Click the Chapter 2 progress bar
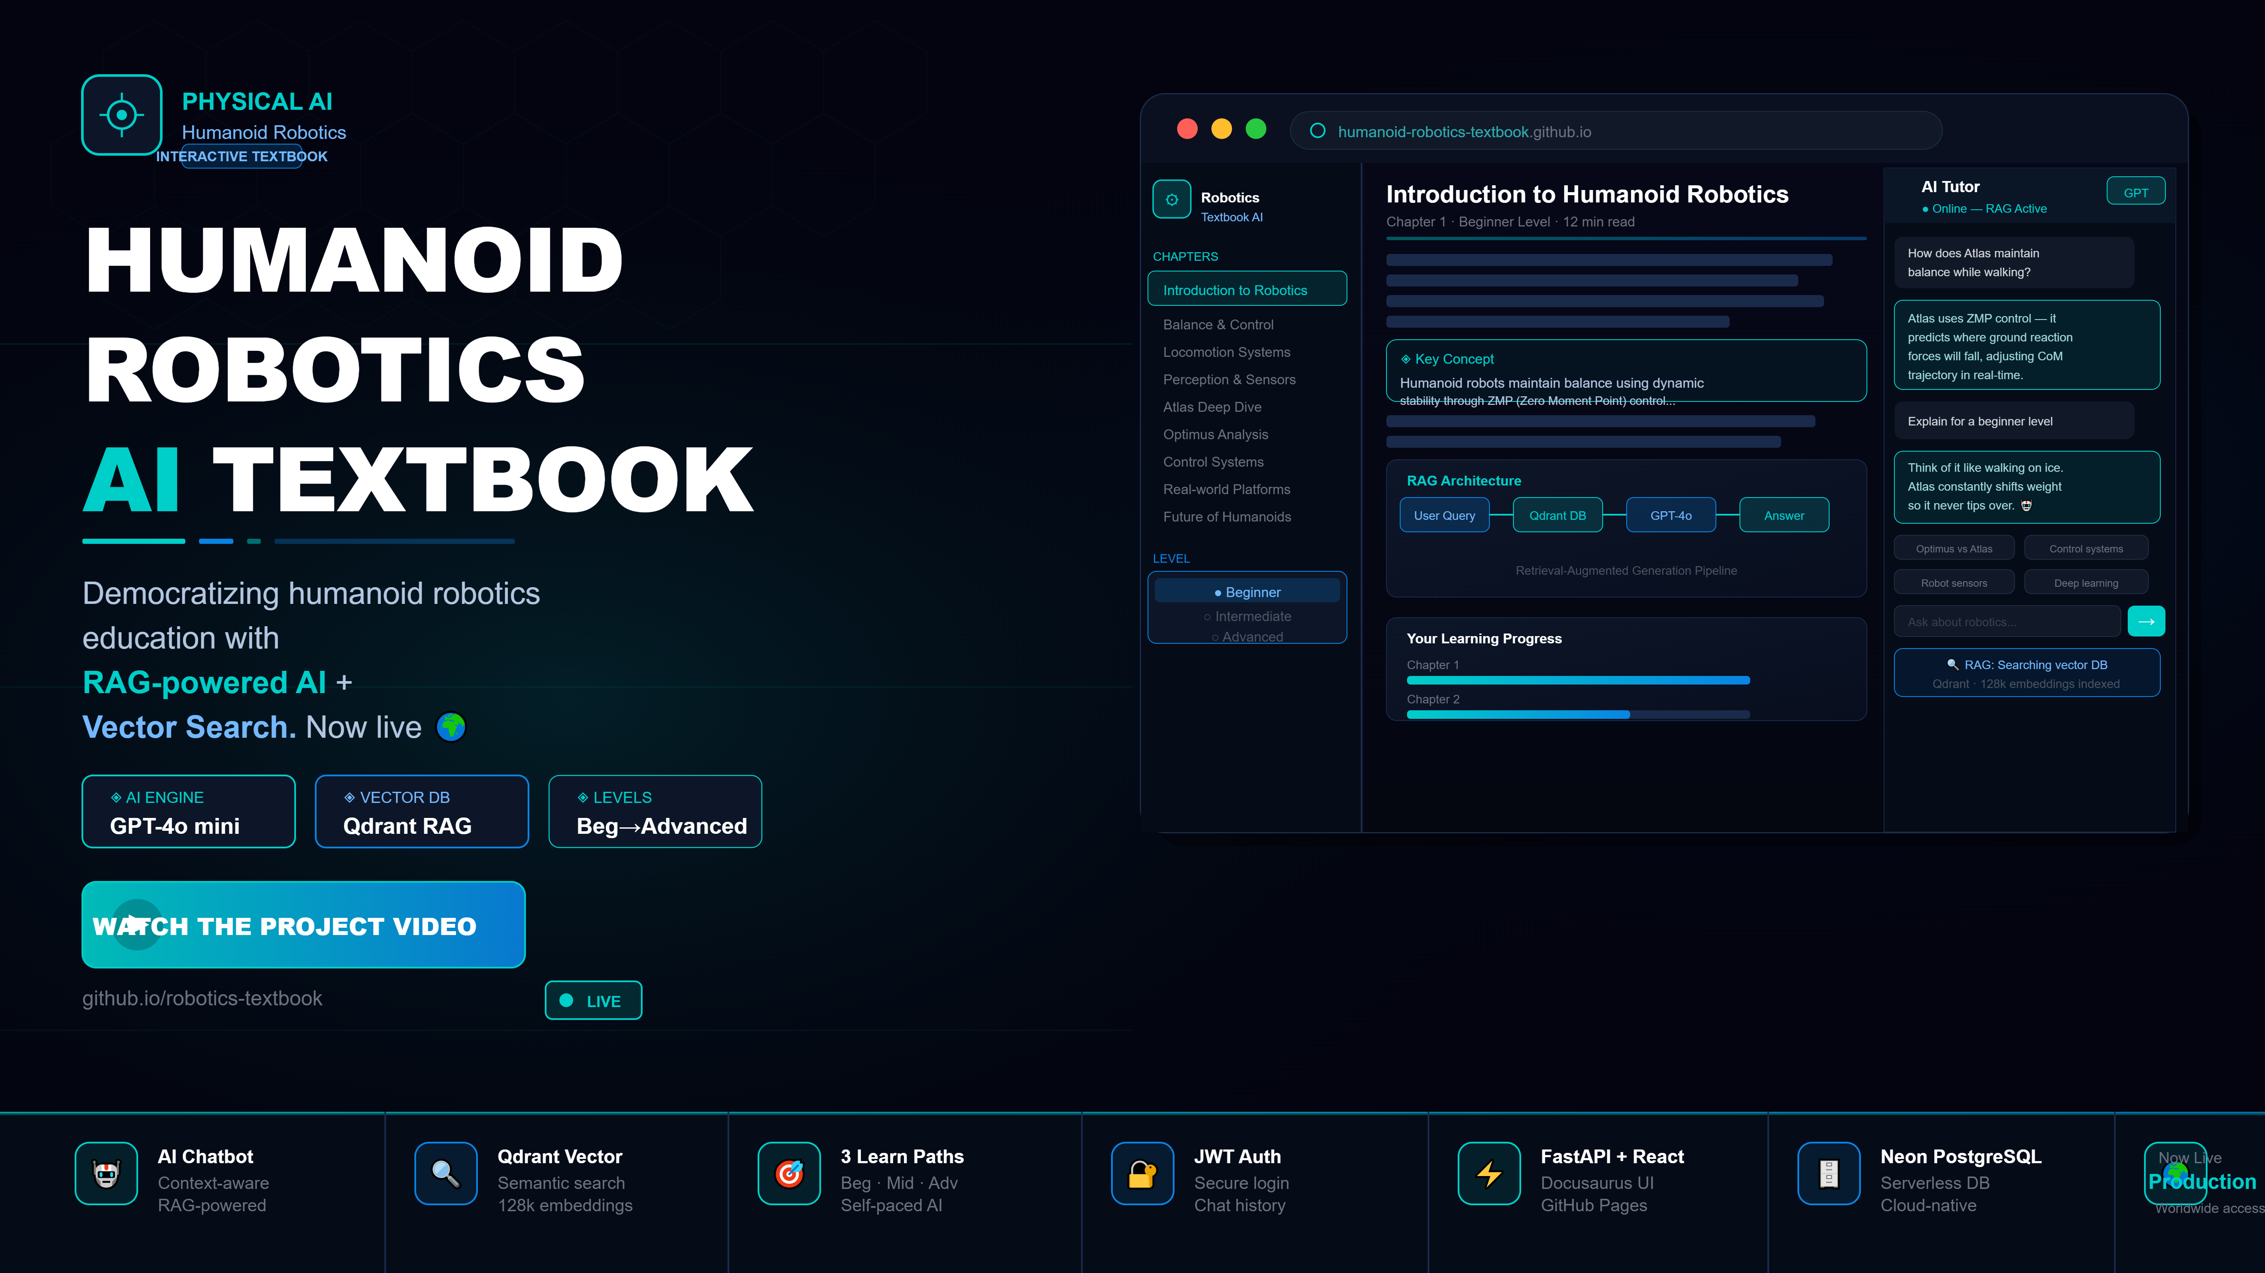Viewport: 2265px width, 1273px height. pos(1578,715)
